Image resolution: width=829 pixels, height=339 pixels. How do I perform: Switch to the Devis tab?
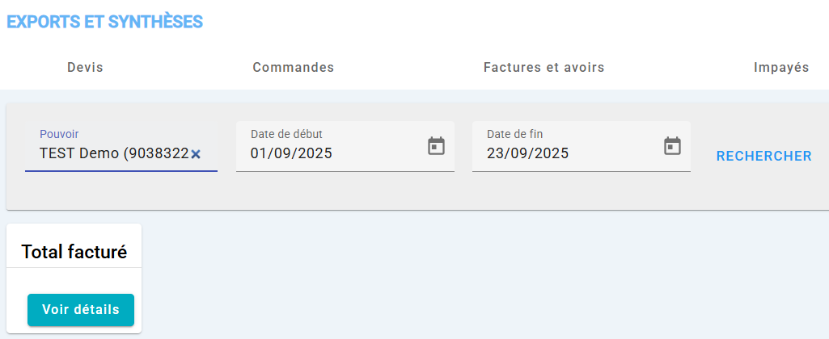85,68
